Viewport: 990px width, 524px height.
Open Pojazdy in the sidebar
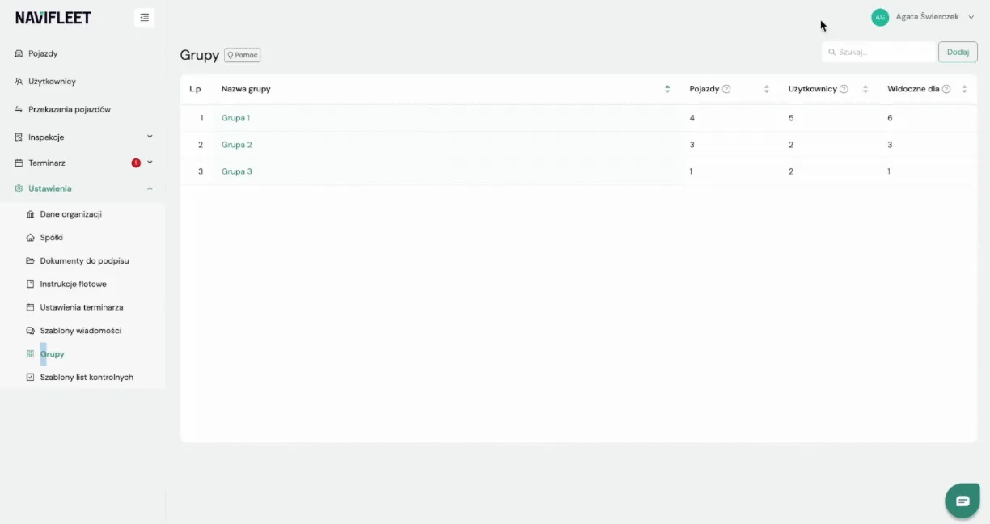point(43,53)
